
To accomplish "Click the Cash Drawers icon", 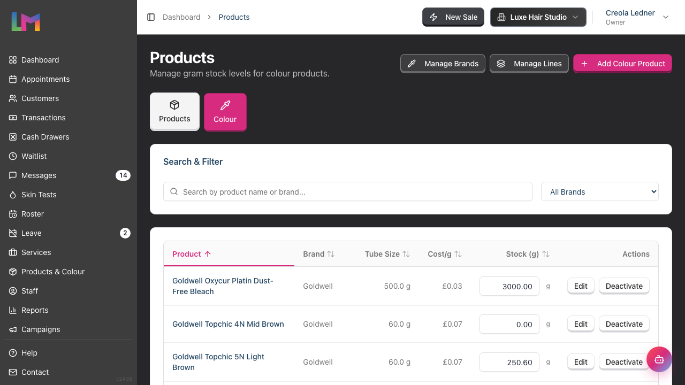I will click(x=13, y=137).
